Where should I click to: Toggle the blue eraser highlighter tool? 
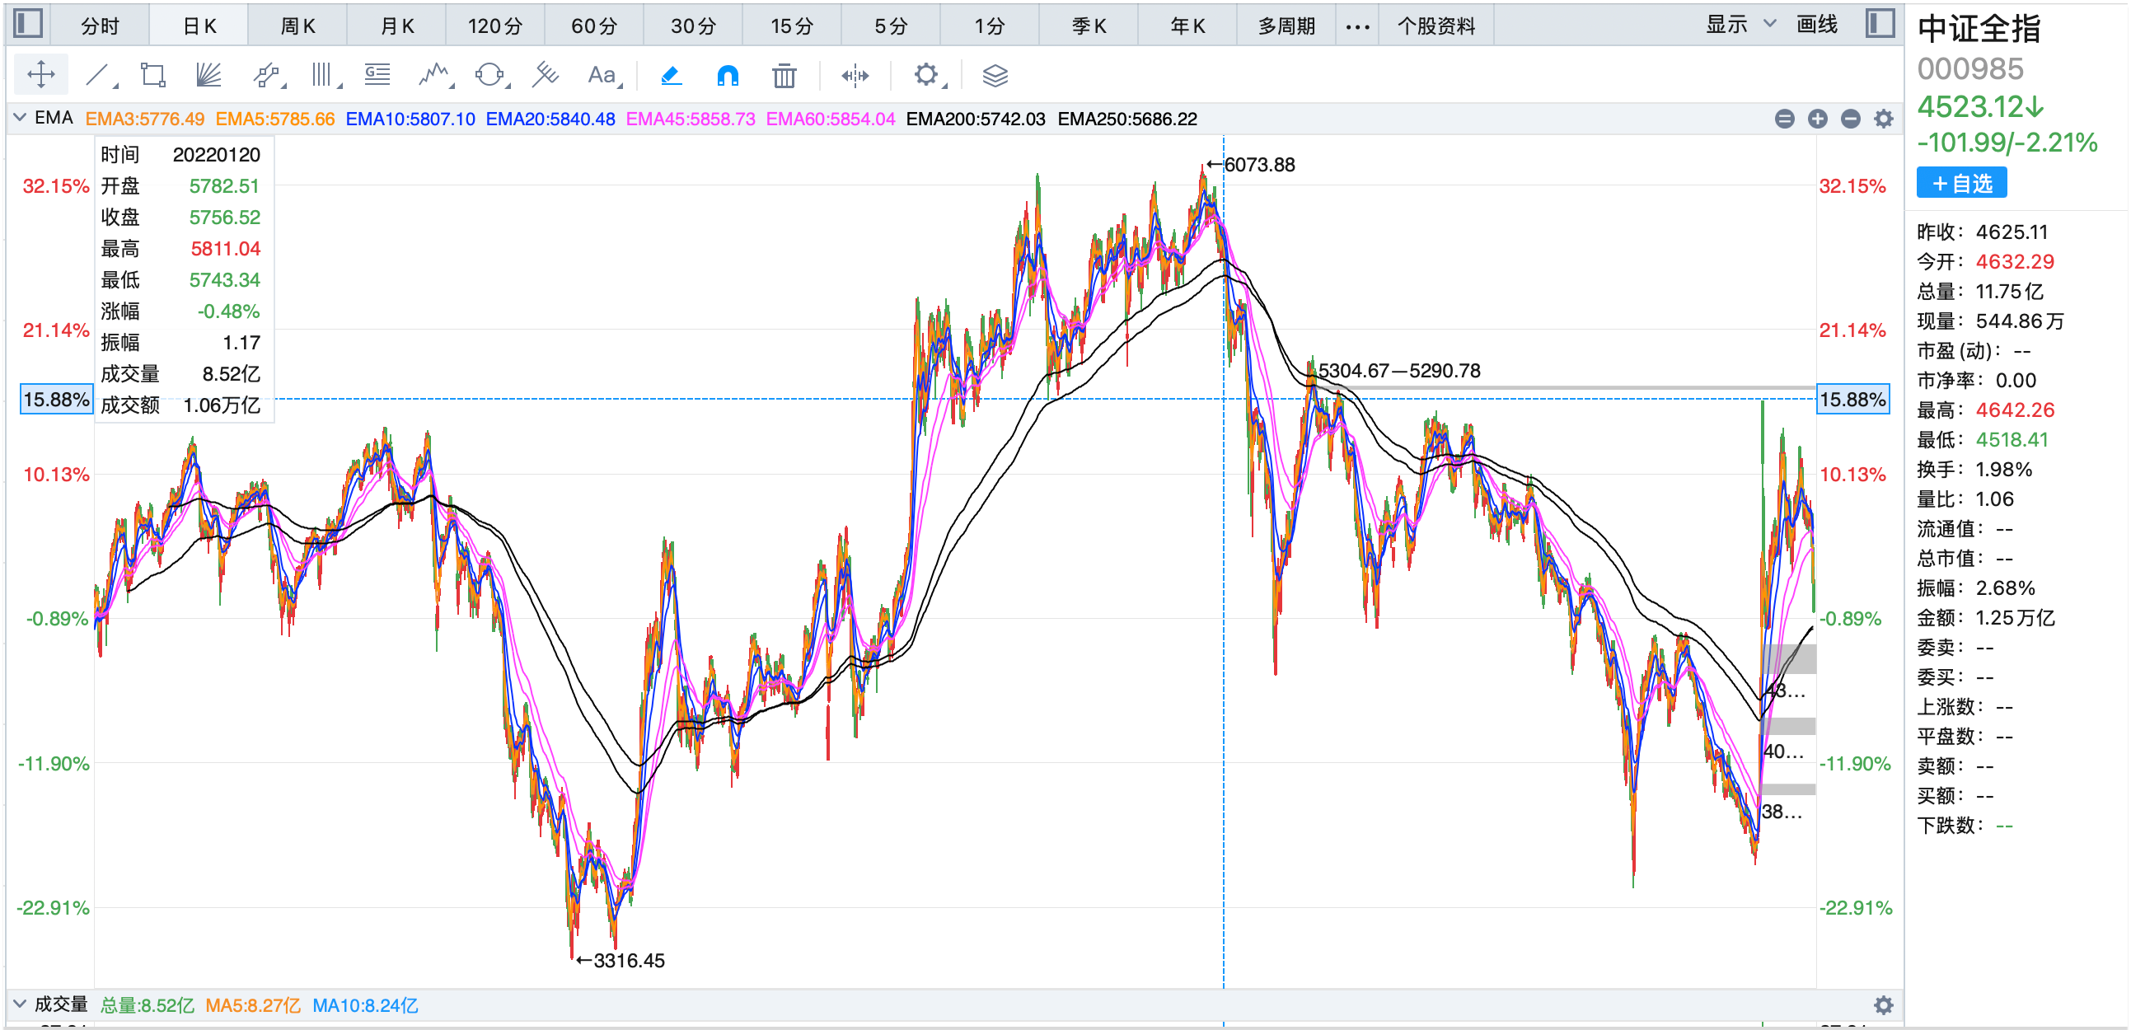point(671,76)
